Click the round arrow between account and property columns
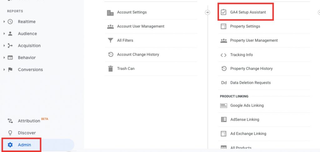 [x=207, y=13]
